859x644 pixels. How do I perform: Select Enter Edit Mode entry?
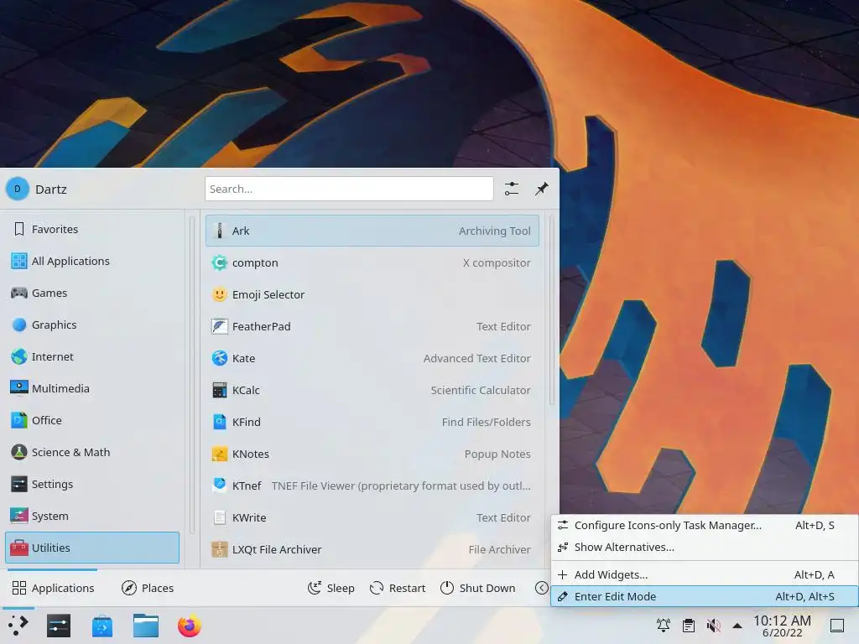pos(704,596)
